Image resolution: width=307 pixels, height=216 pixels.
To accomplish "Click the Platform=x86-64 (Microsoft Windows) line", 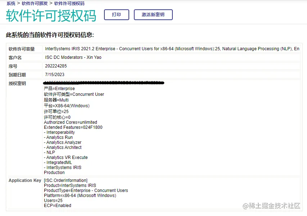I will tap(80, 196).
